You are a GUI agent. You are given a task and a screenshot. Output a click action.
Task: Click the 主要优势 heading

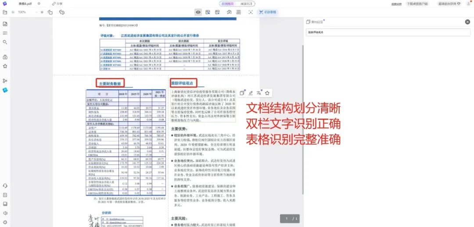pos(179,128)
